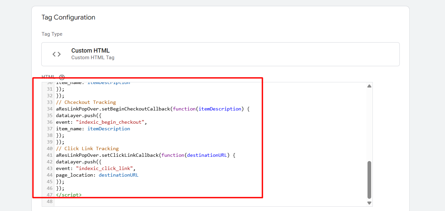This screenshot has height=211, width=445.
Task: Click line number 34 in gutter
Action: point(49,109)
